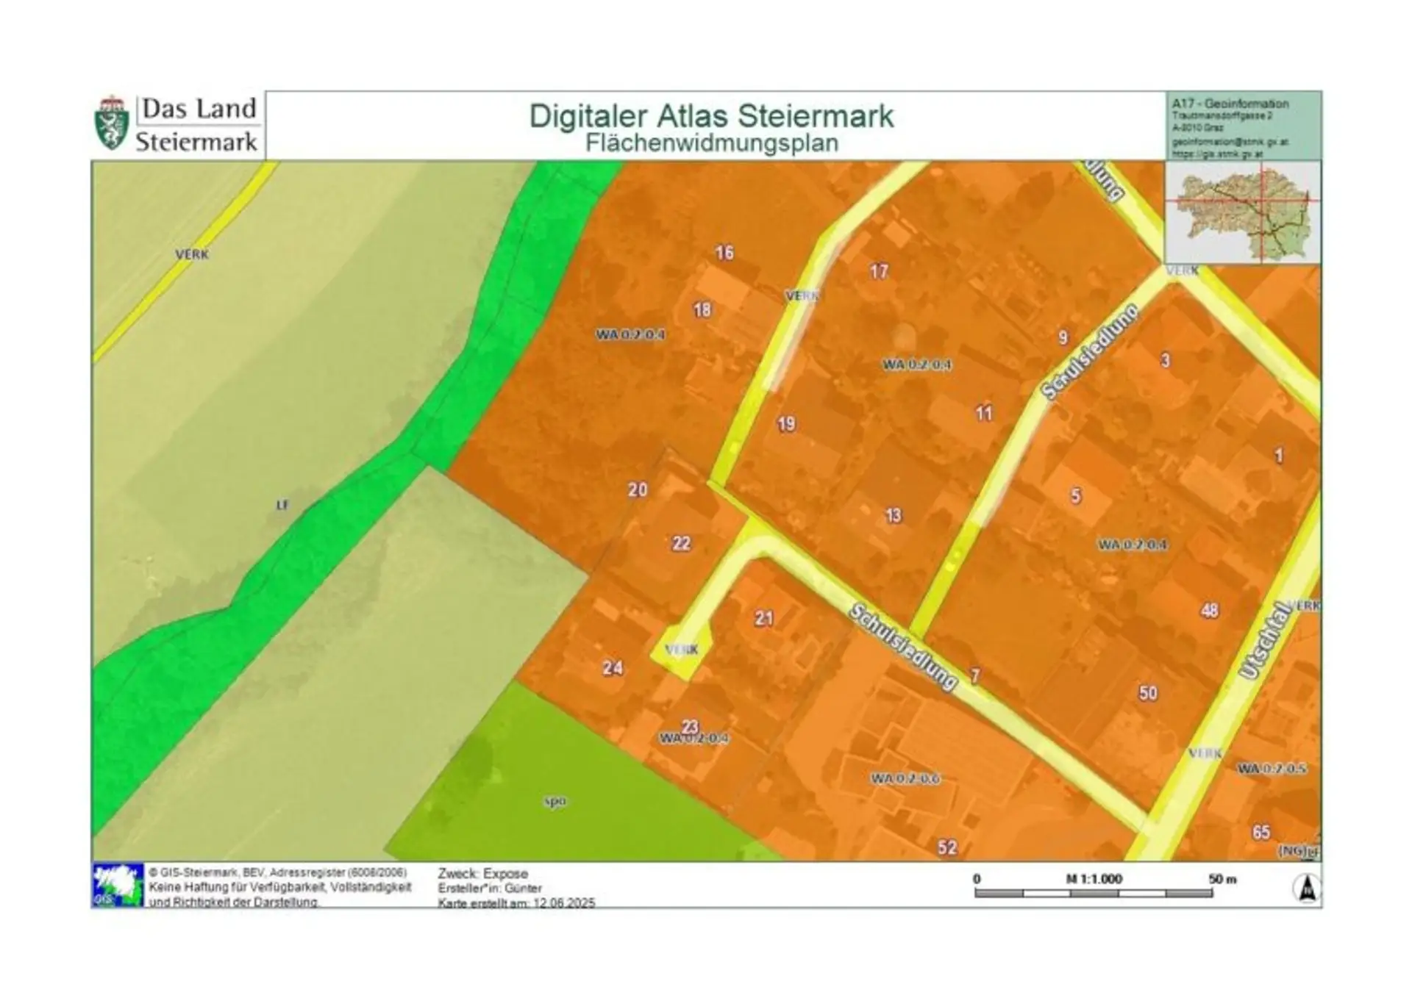
Task: Click the green 'spo' sports zone area
Action: 555,801
